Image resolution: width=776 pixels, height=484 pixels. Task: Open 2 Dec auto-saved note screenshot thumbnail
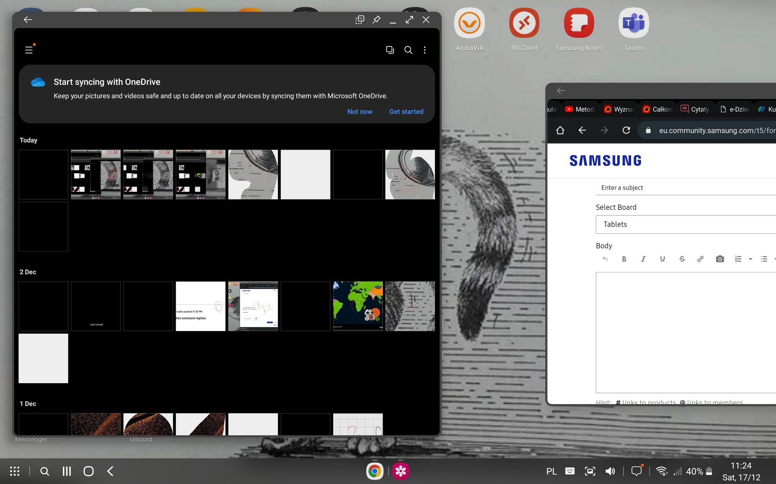pyautogui.click(x=201, y=306)
